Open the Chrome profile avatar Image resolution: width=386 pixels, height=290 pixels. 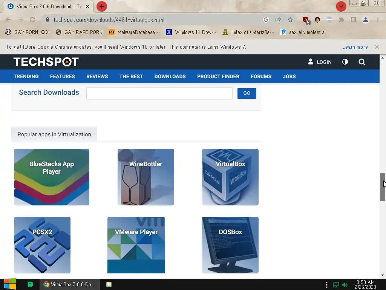tap(366, 20)
